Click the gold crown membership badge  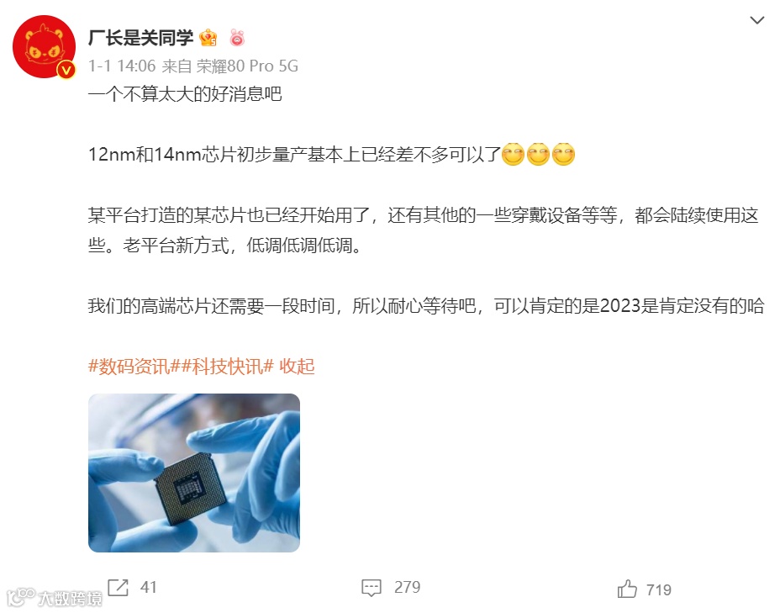pyautogui.click(x=208, y=38)
